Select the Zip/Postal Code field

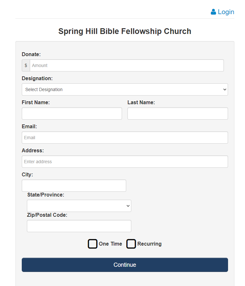[x=79, y=226]
